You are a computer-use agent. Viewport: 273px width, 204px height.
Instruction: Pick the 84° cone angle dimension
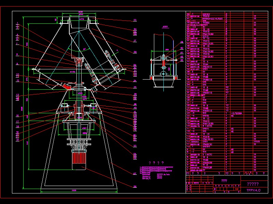[x=84, y=49]
